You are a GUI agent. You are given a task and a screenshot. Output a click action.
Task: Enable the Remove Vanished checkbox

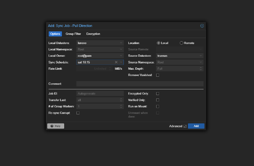click(x=157, y=75)
